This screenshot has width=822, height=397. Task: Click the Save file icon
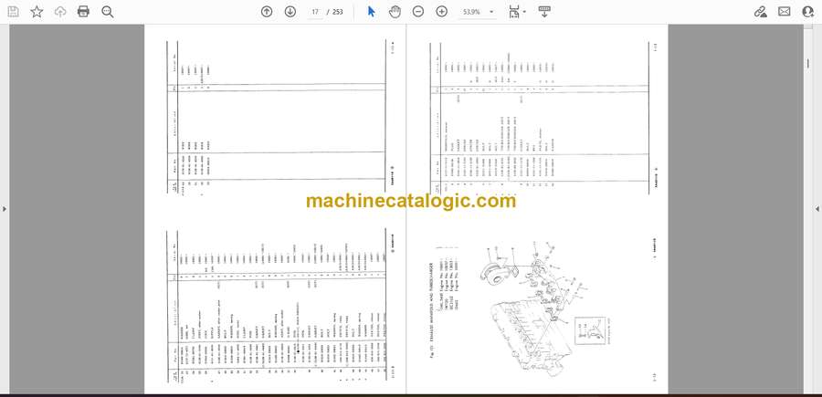(13, 12)
